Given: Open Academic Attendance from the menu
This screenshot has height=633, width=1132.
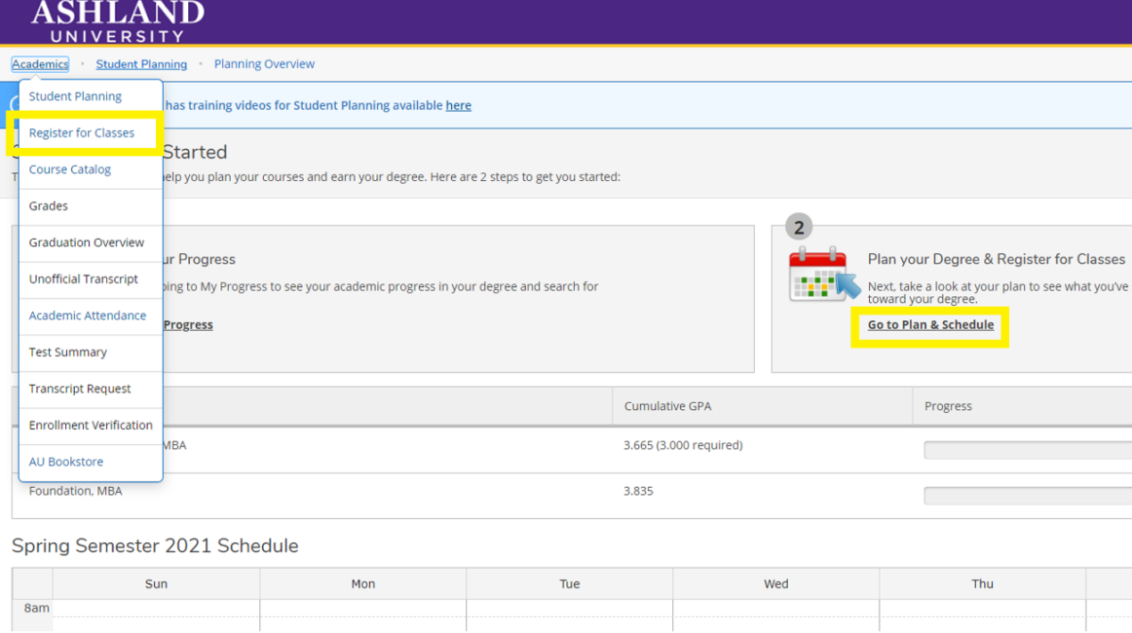Looking at the screenshot, I should (x=88, y=316).
